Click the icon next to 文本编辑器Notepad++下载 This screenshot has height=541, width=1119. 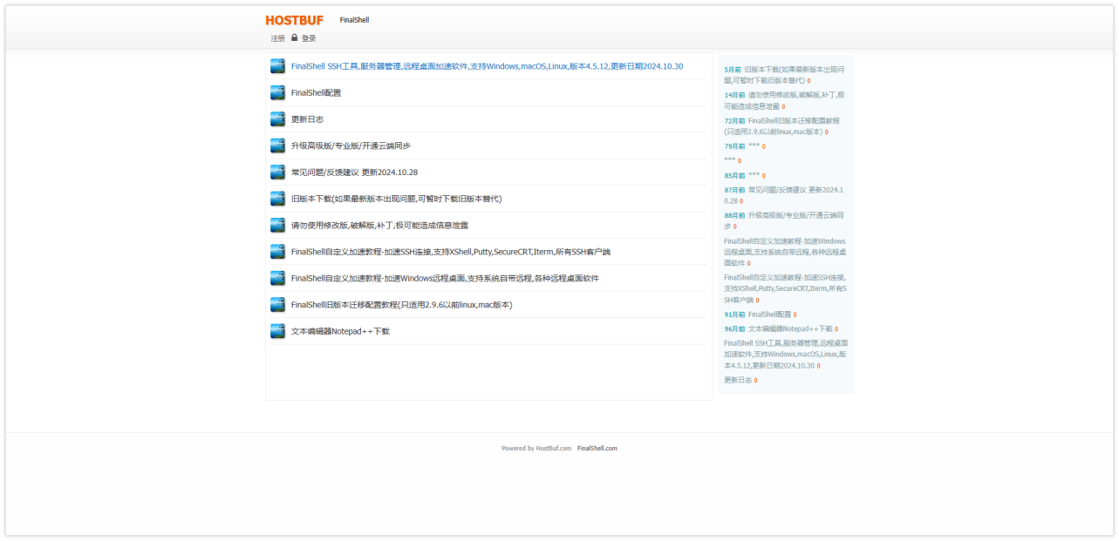277,330
